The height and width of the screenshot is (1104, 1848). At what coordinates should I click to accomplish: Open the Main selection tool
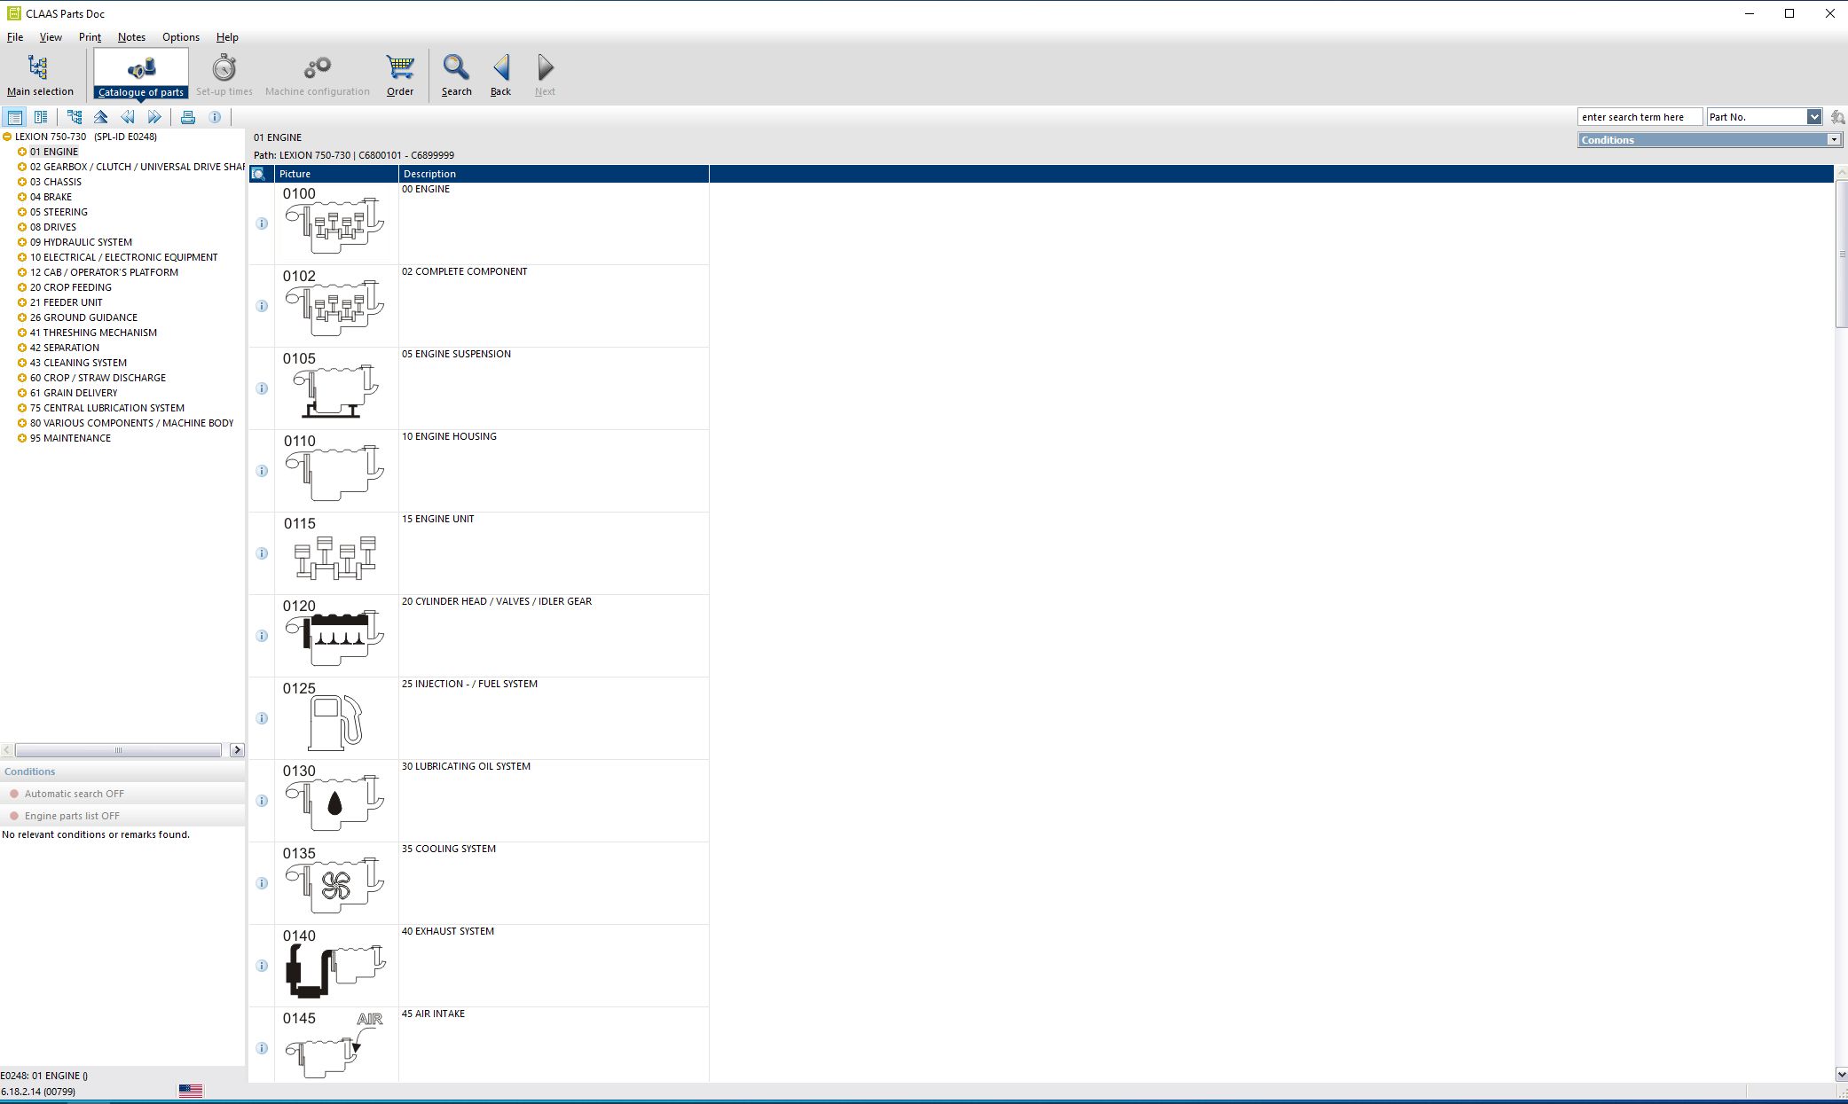tap(40, 74)
